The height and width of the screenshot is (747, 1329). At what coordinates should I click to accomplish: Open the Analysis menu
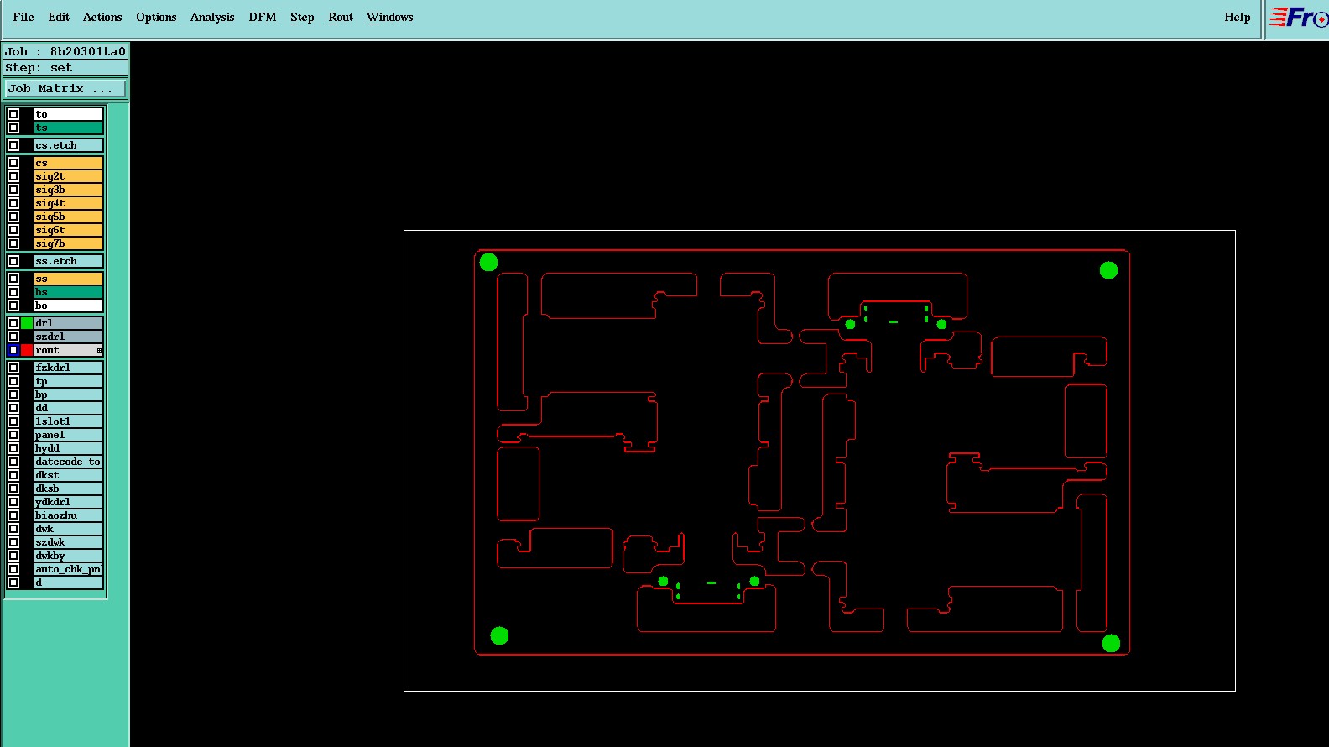212,17
